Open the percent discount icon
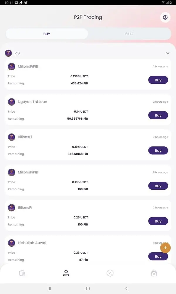This screenshot has width=176, height=294. click(110, 273)
